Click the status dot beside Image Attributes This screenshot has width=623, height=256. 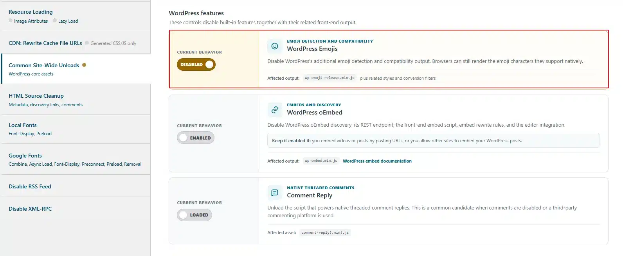(11, 20)
